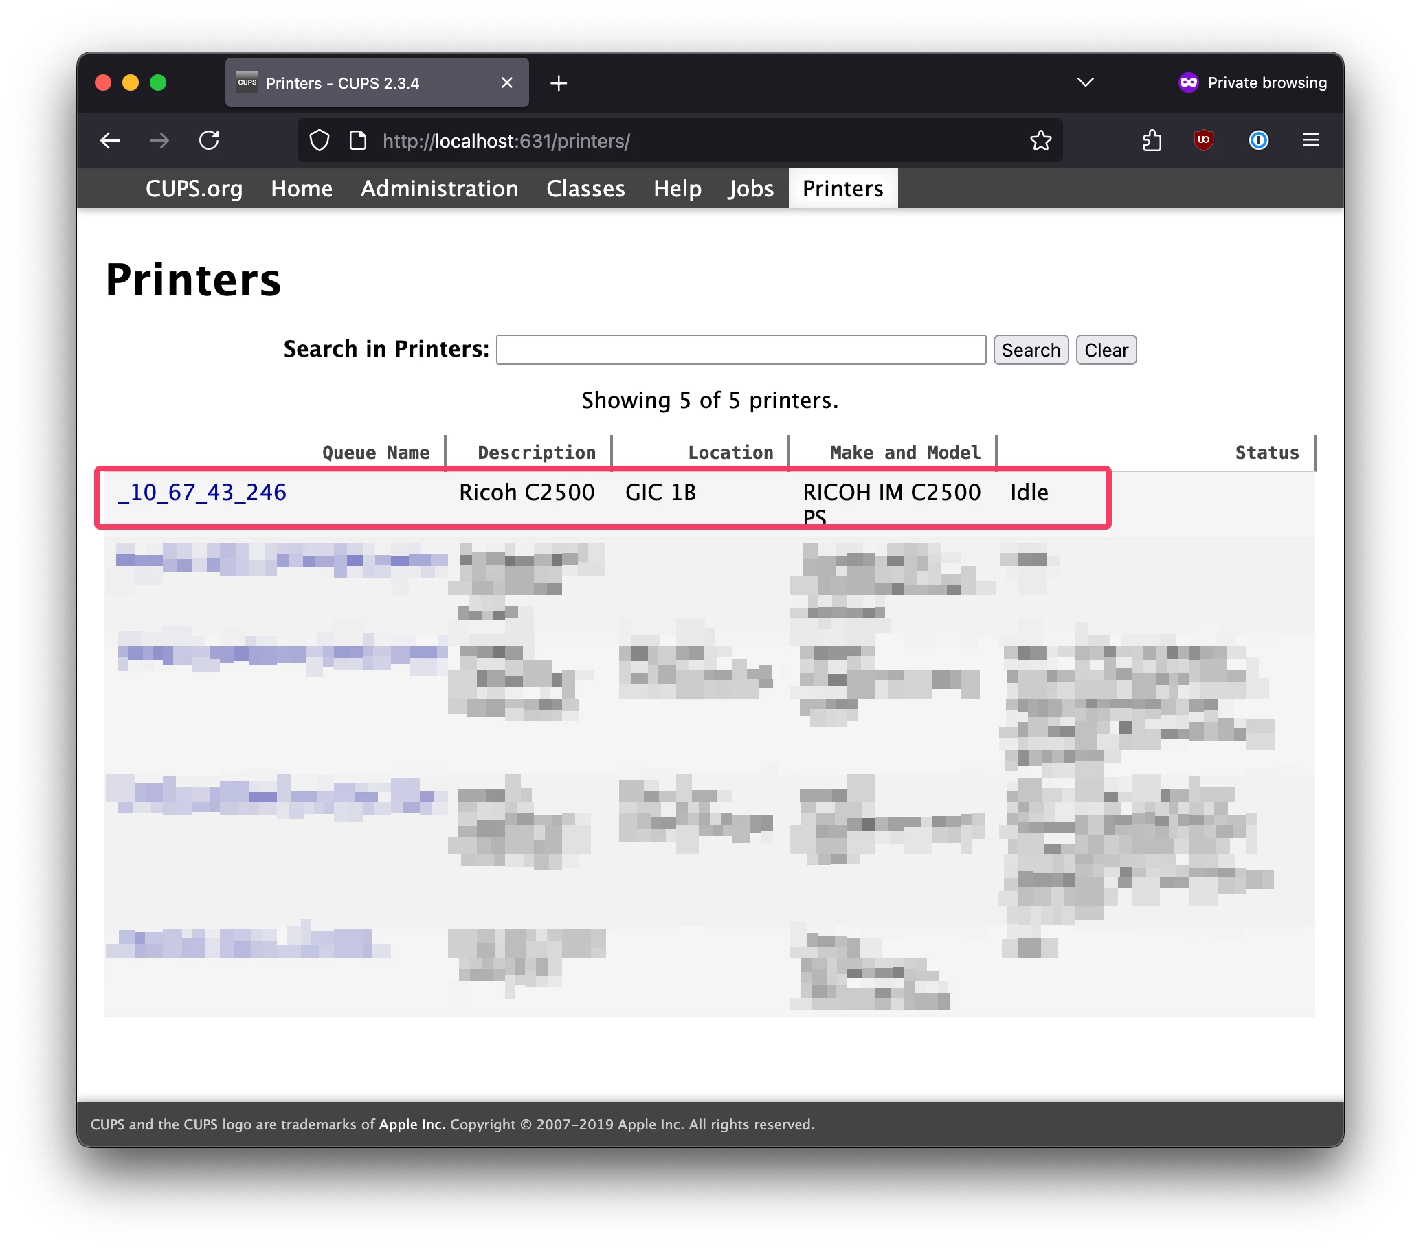Sort by Queue Name column header
This screenshot has width=1421, height=1249.
point(375,453)
